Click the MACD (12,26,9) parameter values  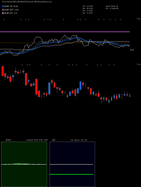point(37,140)
